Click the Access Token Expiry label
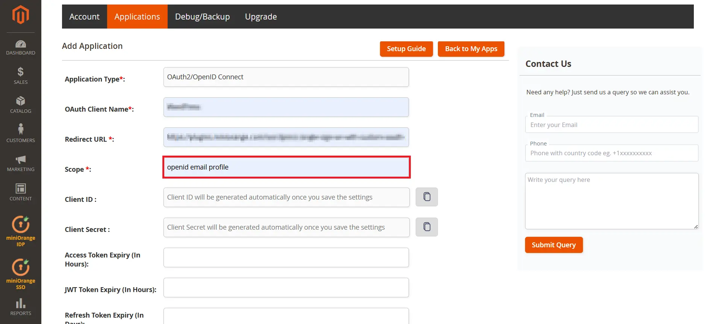The width and height of the screenshot is (710, 324). [x=103, y=259]
